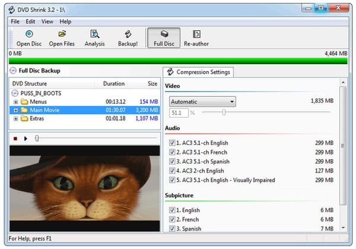
Task: Click the Open Files toolbar icon
Action: 62,34
